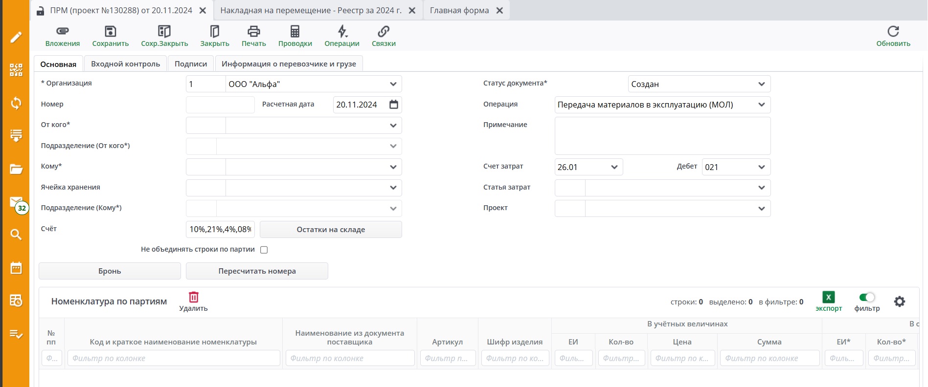
Task: Click the Номер input field
Action: pyautogui.click(x=220, y=105)
